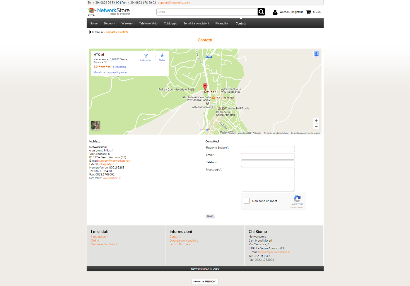Click the Polizia Commissariato Ps map label
This screenshot has width=410, height=286.
(175, 89)
